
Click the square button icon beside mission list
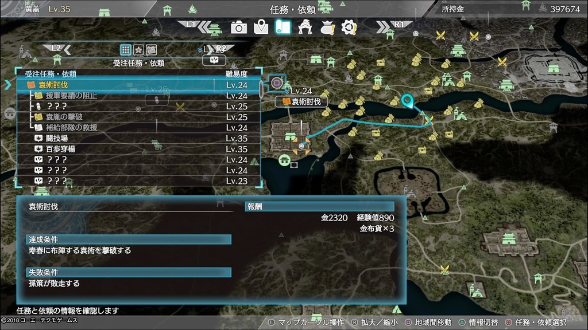277,82
